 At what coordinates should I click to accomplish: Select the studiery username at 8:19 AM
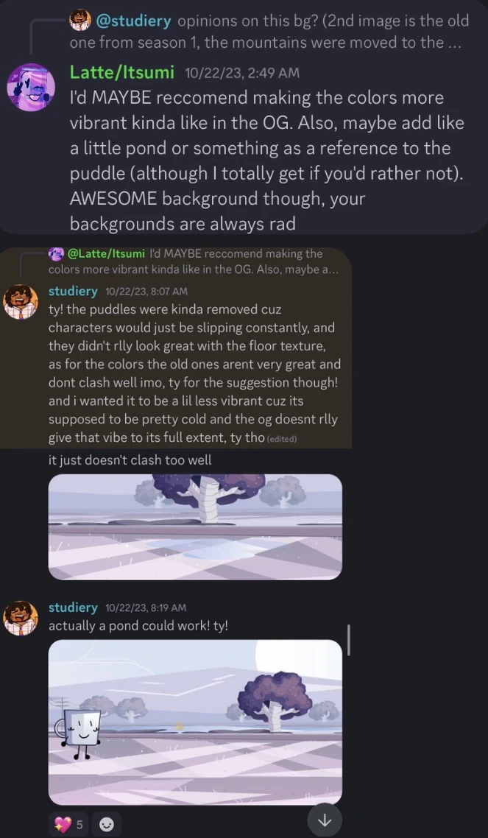click(73, 608)
